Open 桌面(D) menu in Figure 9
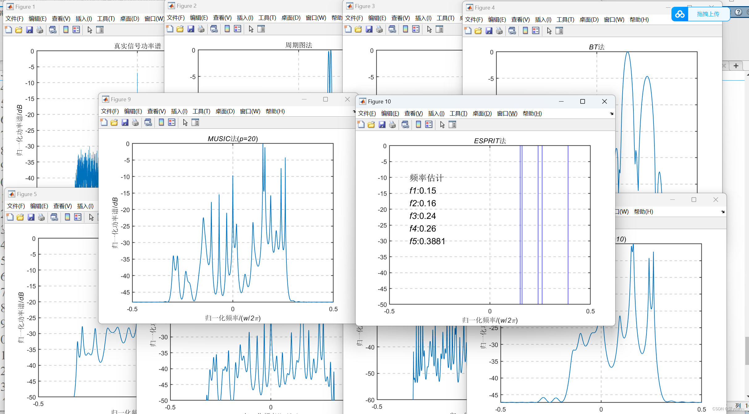 [225, 111]
